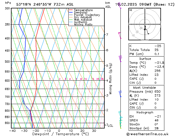The height and width of the screenshot is (136, 177).
Task: Click the 'Hodograph' section heading
Action: tap(145, 112)
